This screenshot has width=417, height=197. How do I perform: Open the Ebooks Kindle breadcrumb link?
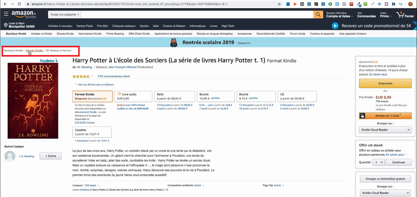35,50
